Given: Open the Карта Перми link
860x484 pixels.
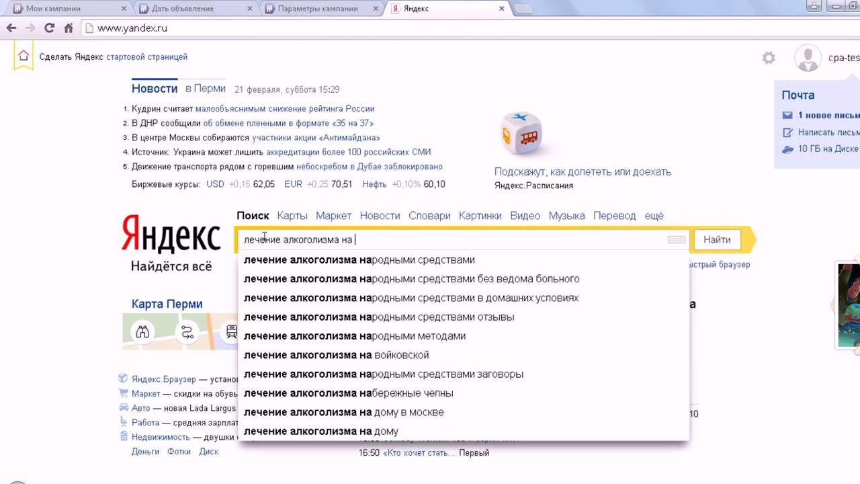Looking at the screenshot, I should click(167, 305).
